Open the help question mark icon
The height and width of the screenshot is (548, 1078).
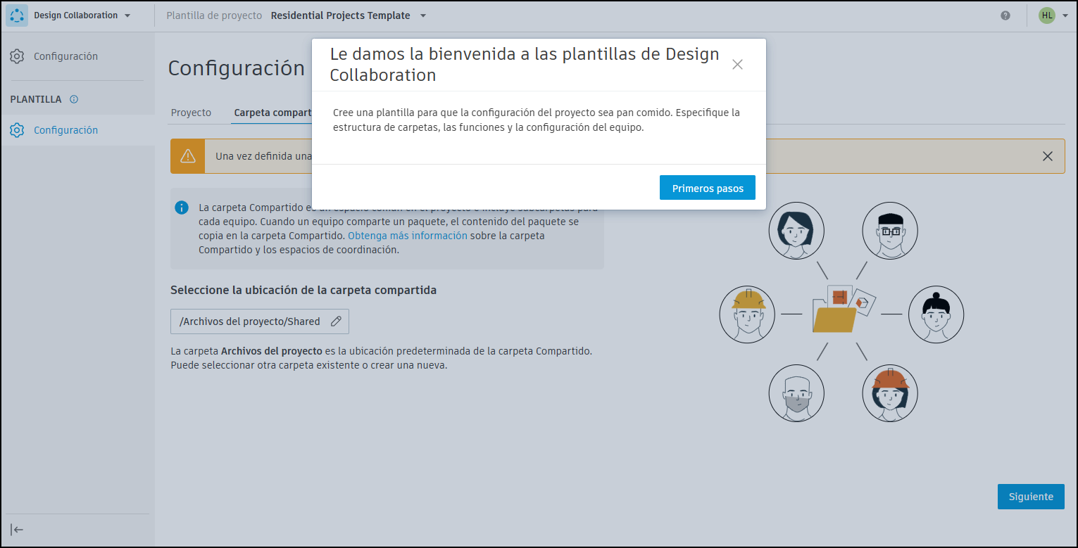pyautogui.click(x=1005, y=15)
